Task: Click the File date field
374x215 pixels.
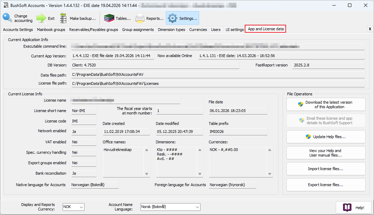Action: click(x=238, y=111)
